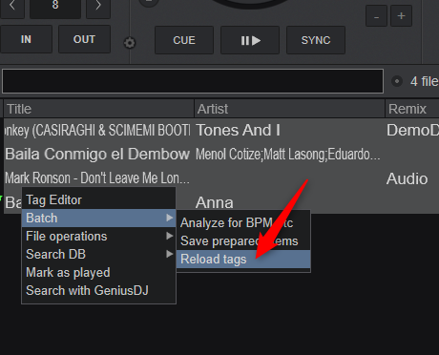
Task: Choose Search with GeniusDJ
Action: (x=98, y=291)
